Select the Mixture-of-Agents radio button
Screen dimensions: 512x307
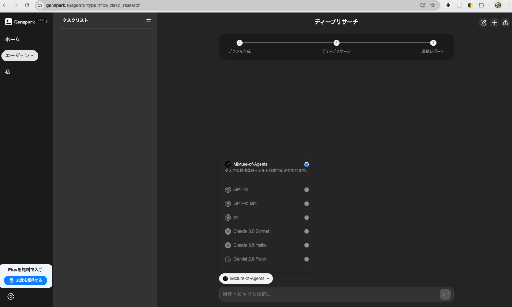point(306,164)
